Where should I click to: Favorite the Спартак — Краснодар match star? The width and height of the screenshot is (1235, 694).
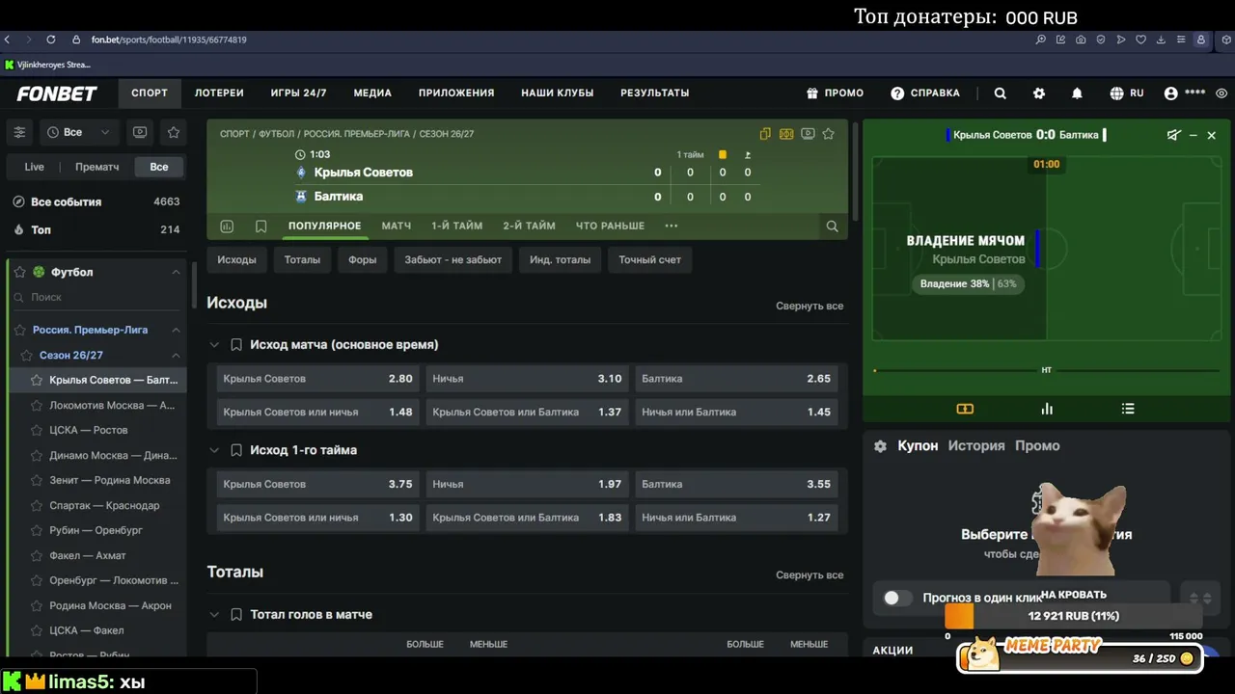point(38,505)
